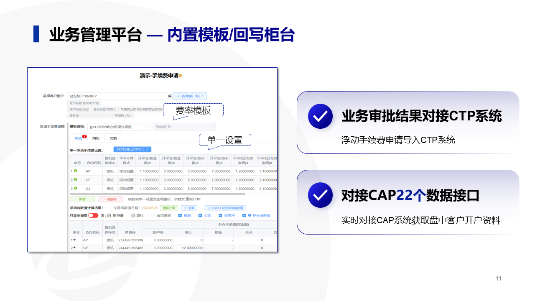Click the blue checkmark icon beside 业务审批结果对接CTP系统
535x301 pixels.
tap(320, 116)
